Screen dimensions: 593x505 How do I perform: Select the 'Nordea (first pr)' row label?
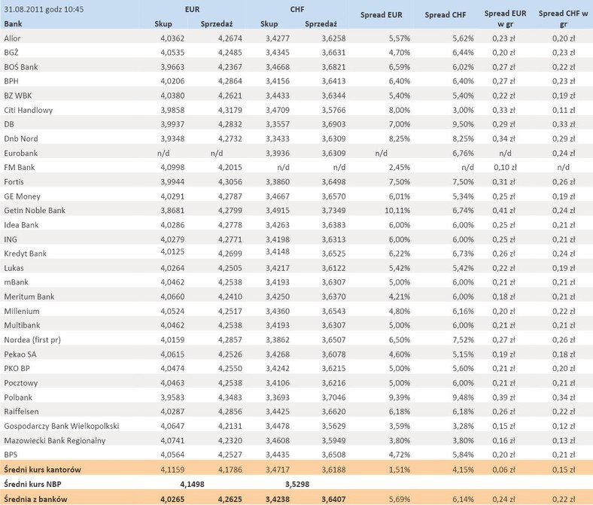(32, 339)
